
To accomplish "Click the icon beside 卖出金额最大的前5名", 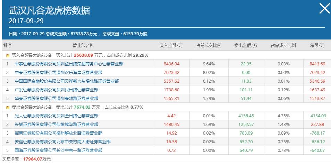I will [8, 107].
